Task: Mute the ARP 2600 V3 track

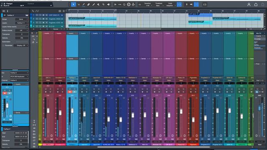Action: [37, 15]
